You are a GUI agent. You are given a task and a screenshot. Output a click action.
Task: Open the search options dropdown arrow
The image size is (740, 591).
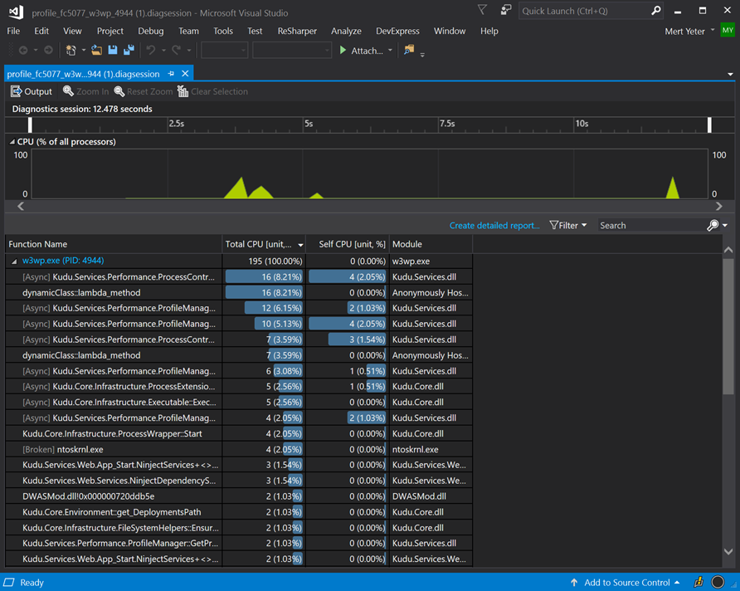tap(725, 226)
